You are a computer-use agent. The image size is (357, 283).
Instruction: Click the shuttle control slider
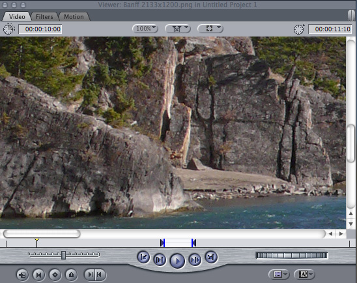(64, 255)
